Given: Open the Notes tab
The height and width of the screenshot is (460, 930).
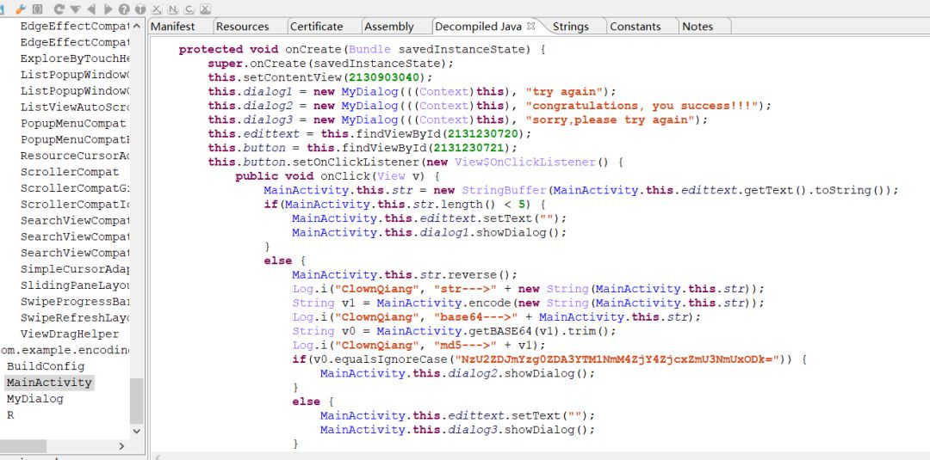Looking at the screenshot, I should click(697, 26).
